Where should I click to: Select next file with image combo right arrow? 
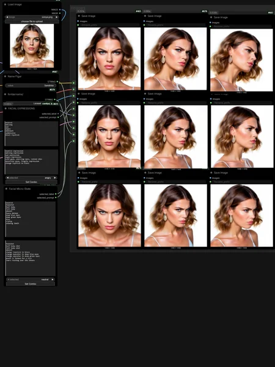(x=56, y=17)
